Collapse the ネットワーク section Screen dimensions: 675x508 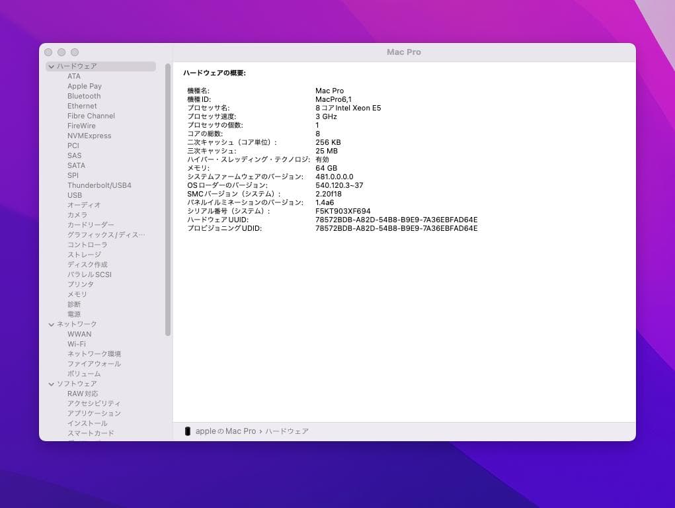coord(51,324)
